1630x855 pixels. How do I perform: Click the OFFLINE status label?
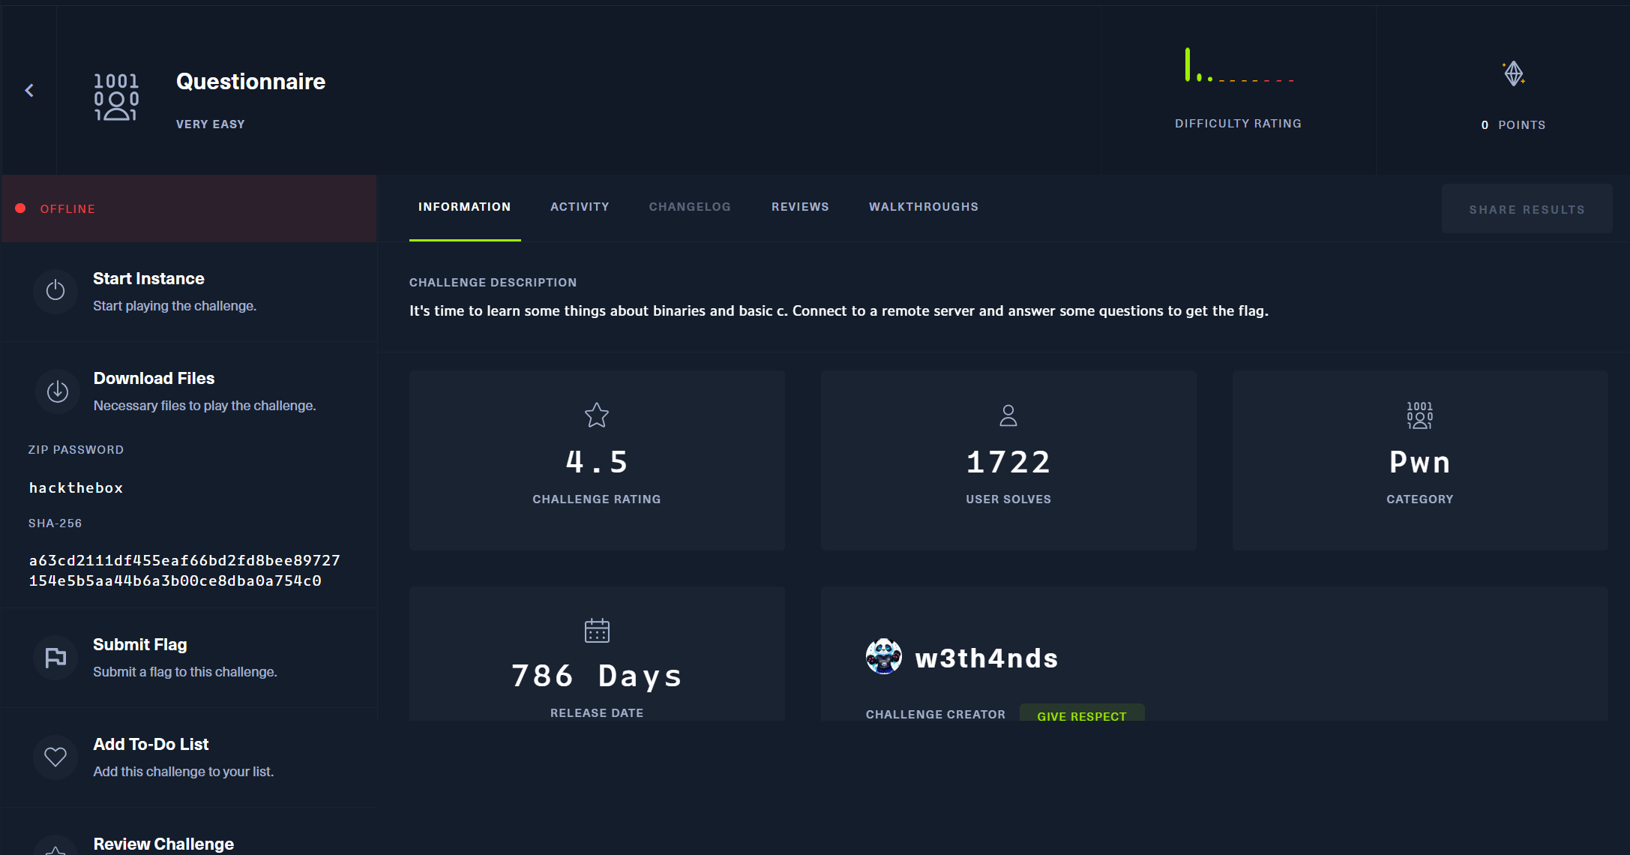[67, 209]
